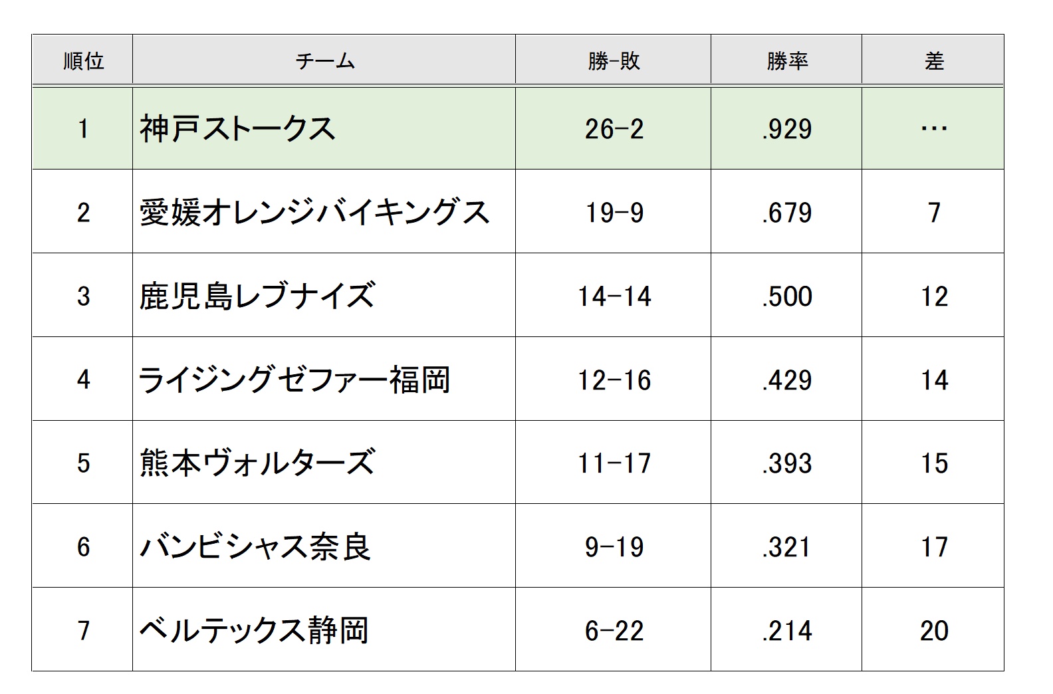Image resolution: width=1053 pixels, height=694 pixels.
Task: Select the 14-14 record cell
Action: (614, 296)
